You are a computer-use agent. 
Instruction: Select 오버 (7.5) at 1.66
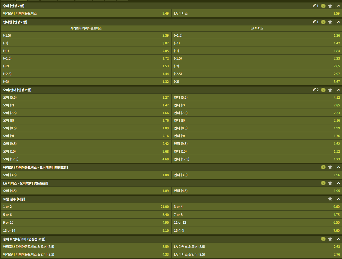[x=86, y=113]
